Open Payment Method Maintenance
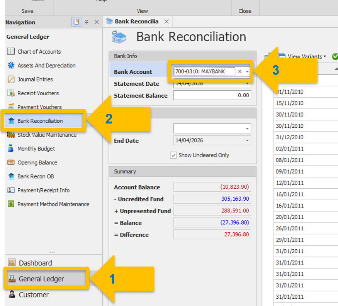This screenshot has width=338, height=306. [53, 204]
